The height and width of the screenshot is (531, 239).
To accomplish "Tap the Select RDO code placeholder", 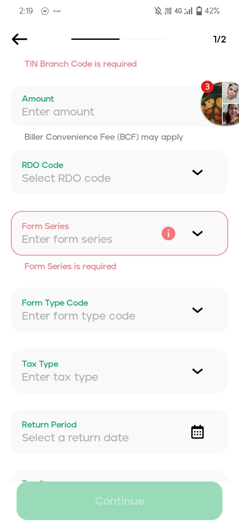I will coord(66,178).
